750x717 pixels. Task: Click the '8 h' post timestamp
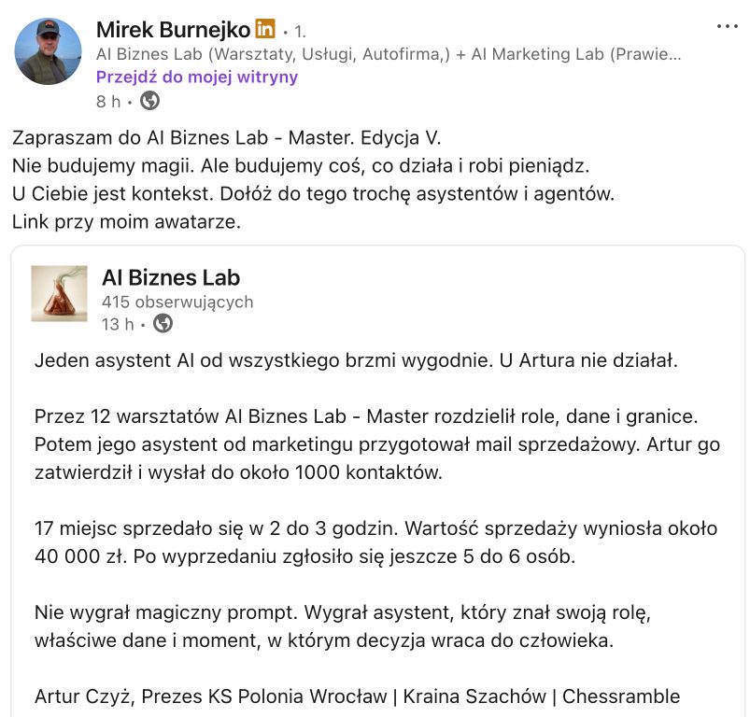tap(108, 102)
